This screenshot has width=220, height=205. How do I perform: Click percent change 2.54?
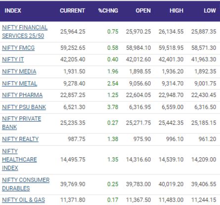click(113, 83)
